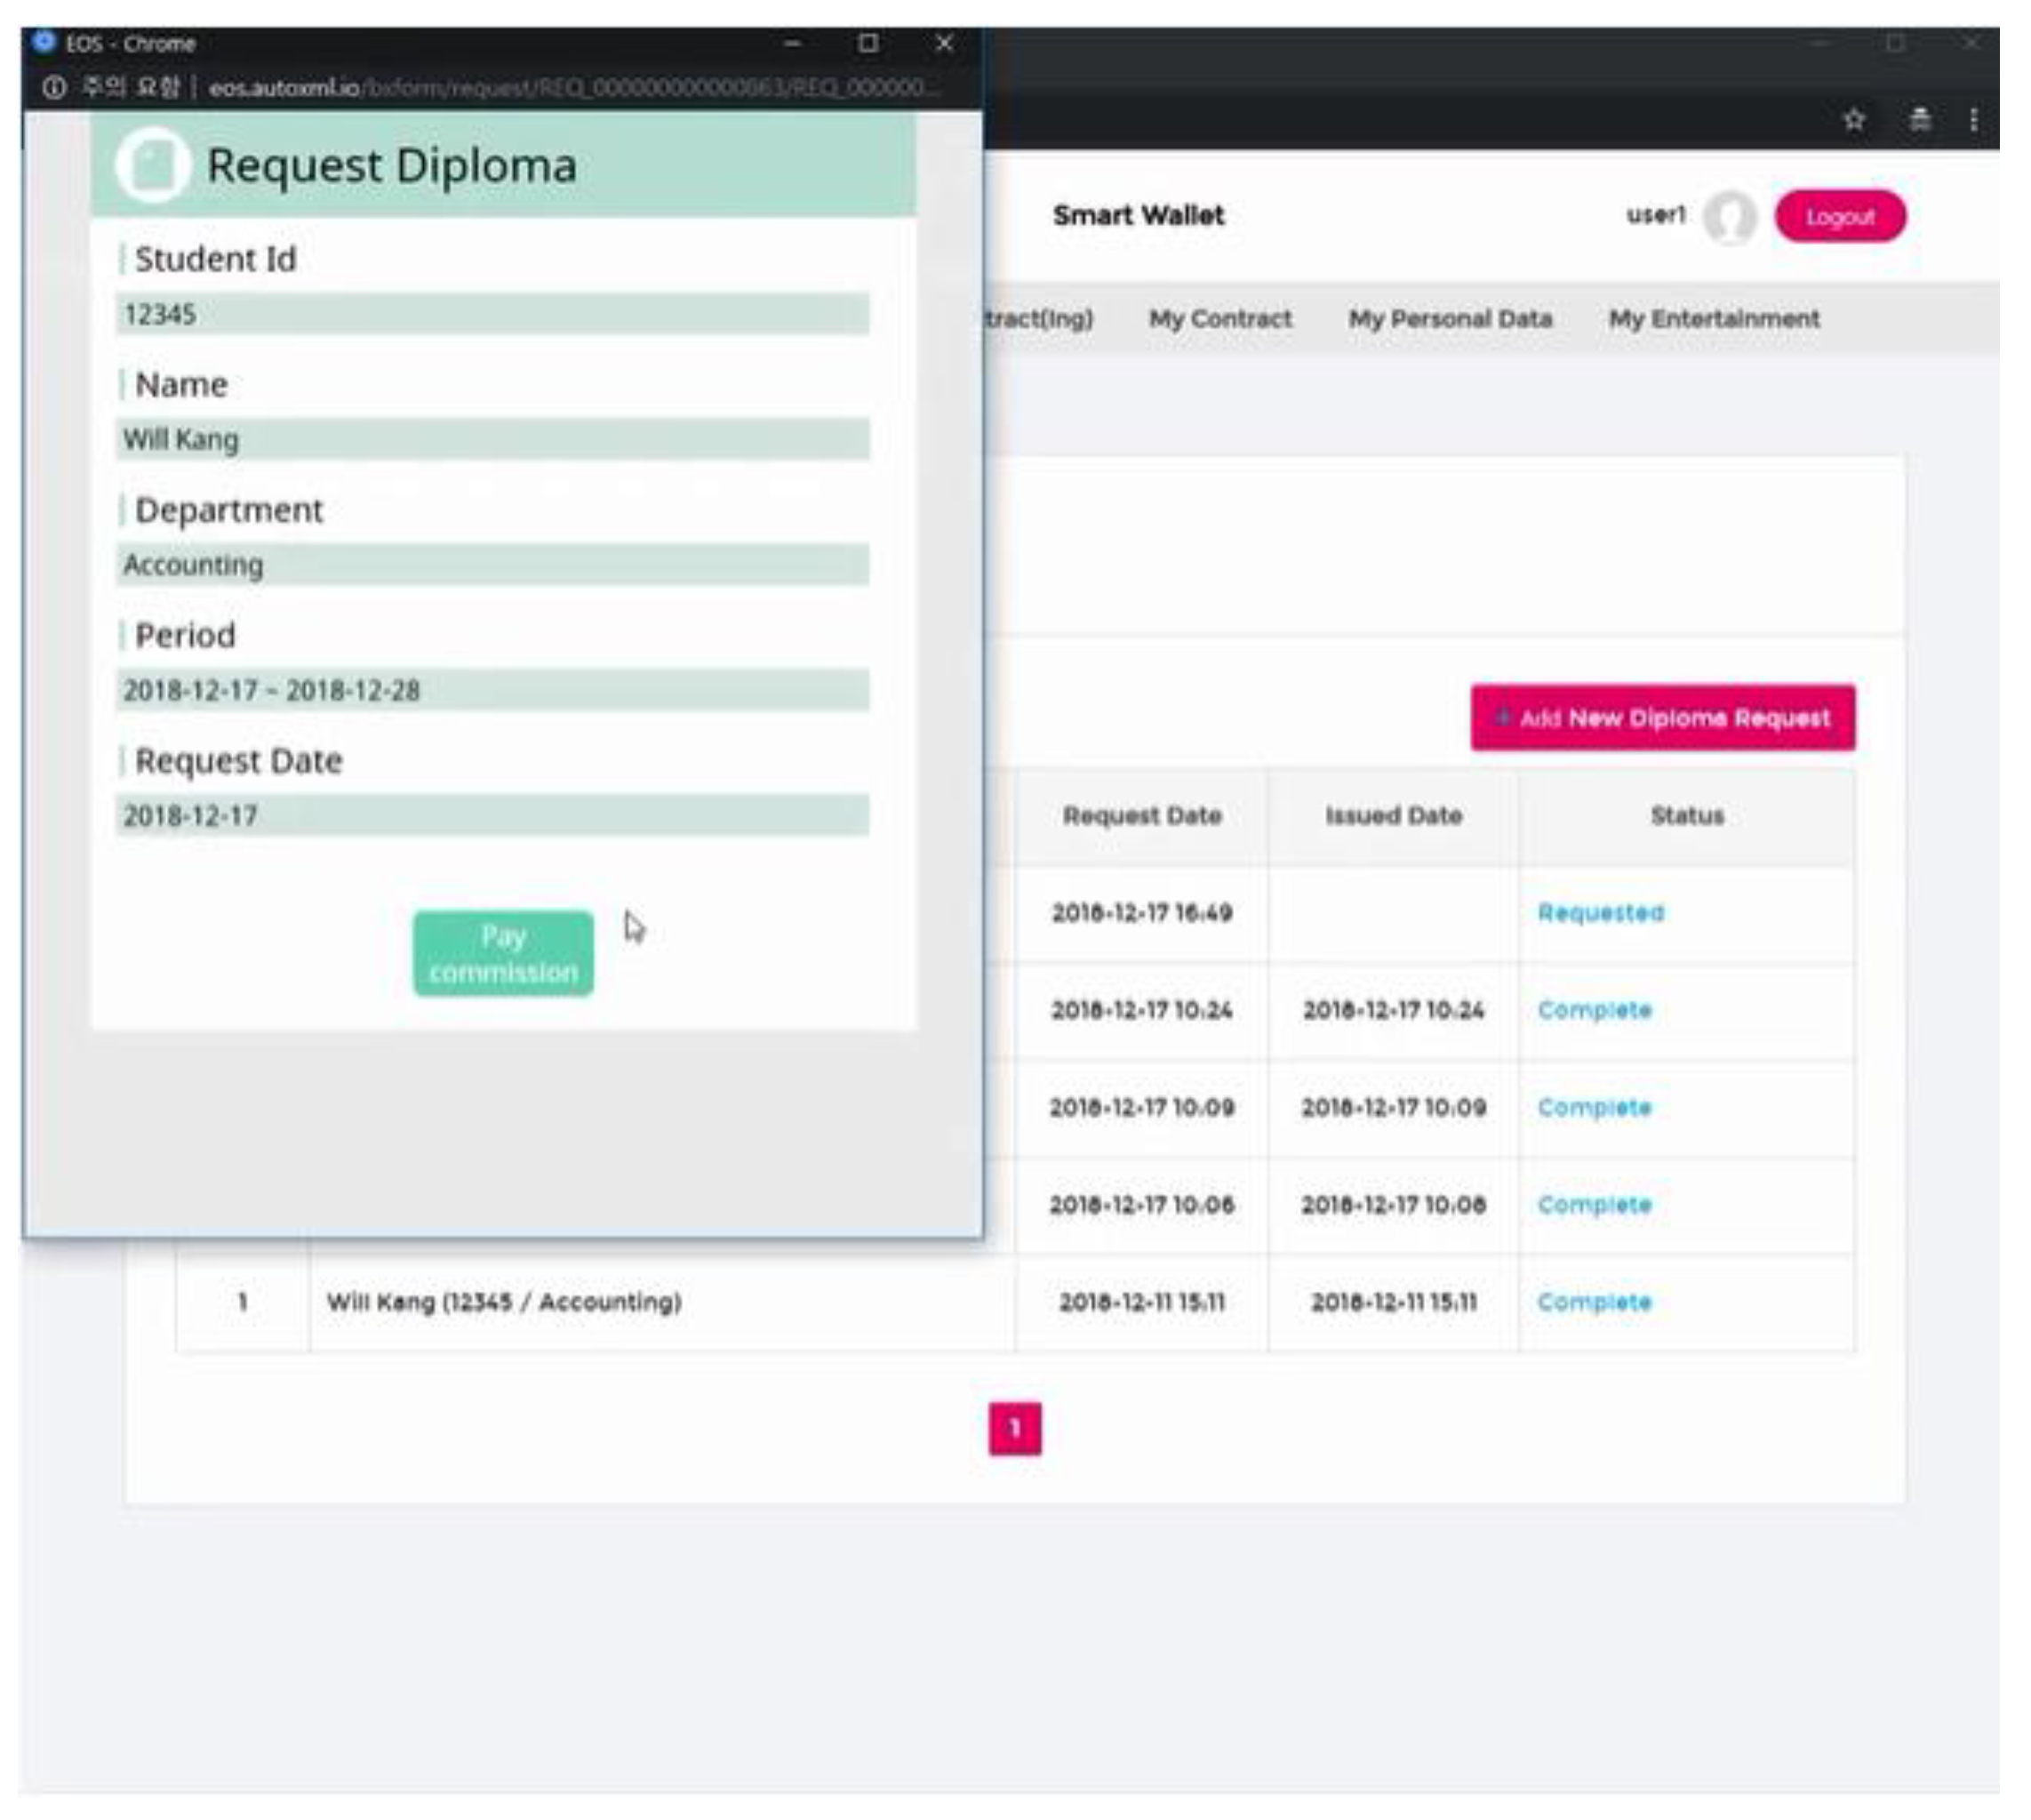The image size is (2031, 1820).
Task: Bookmark the page with the star icon
Action: tap(1854, 120)
